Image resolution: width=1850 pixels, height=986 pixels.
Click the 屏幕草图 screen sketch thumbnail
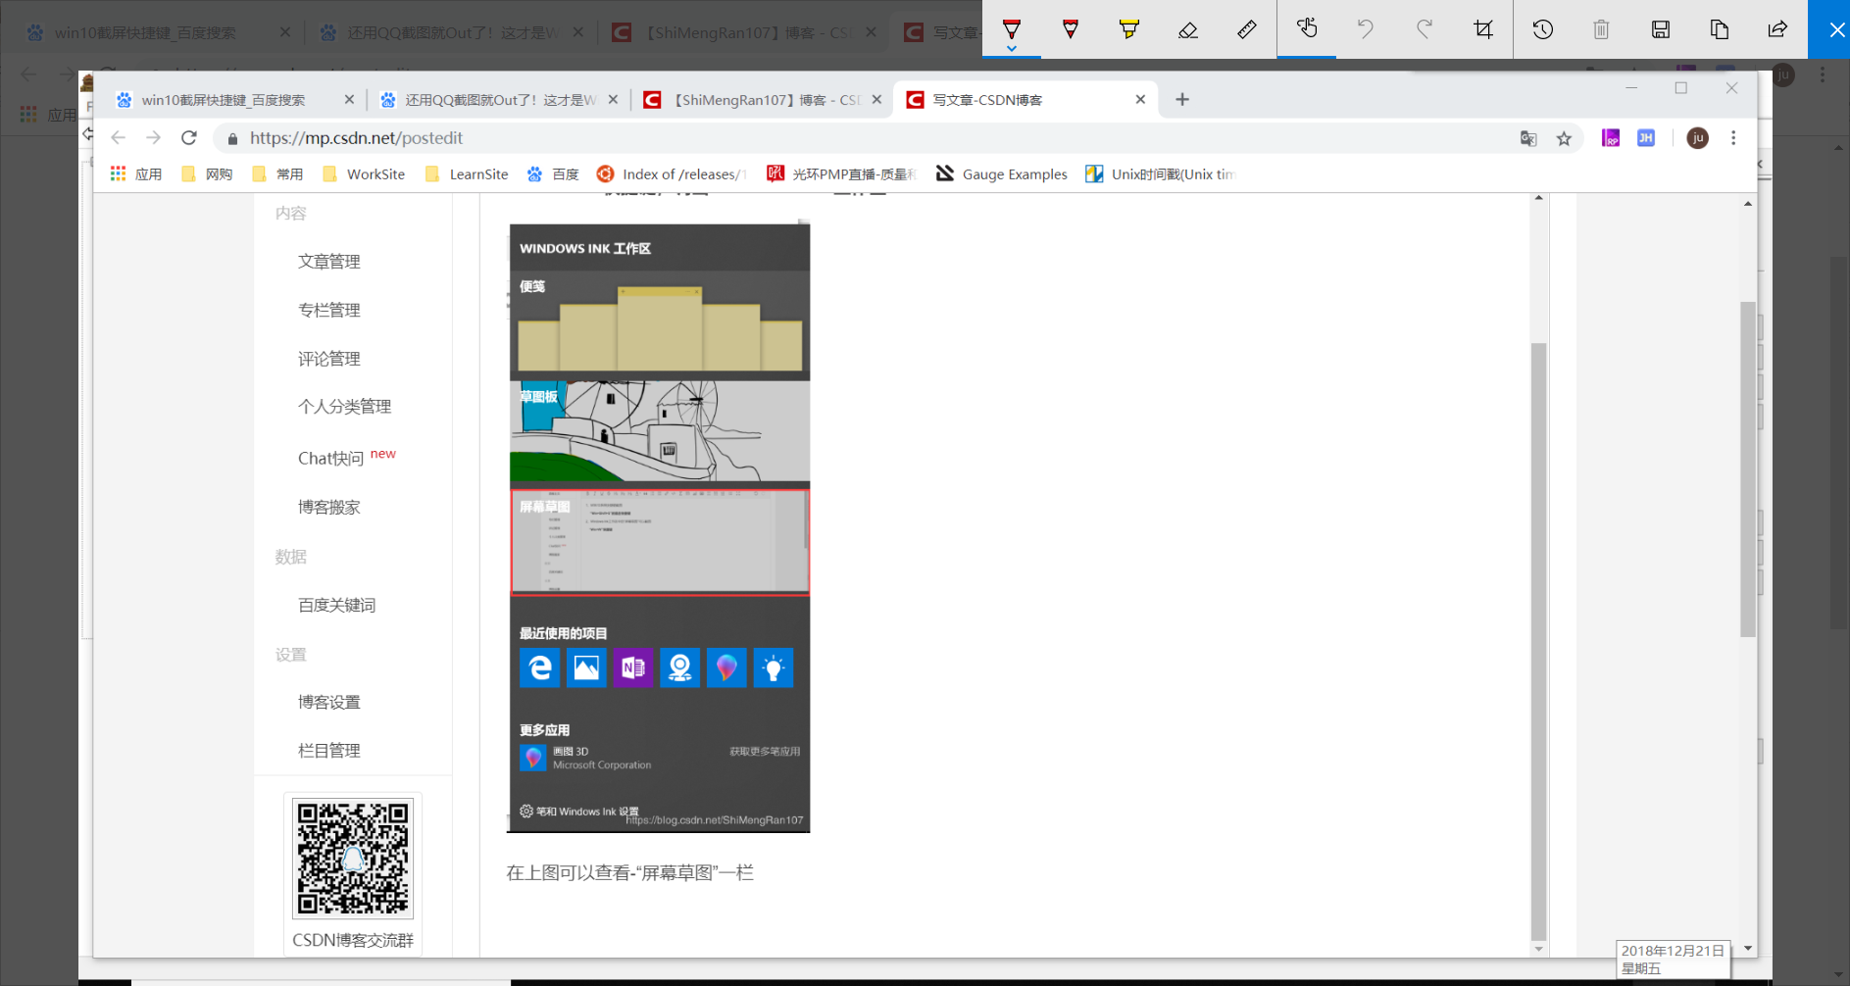pyautogui.click(x=660, y=542)
